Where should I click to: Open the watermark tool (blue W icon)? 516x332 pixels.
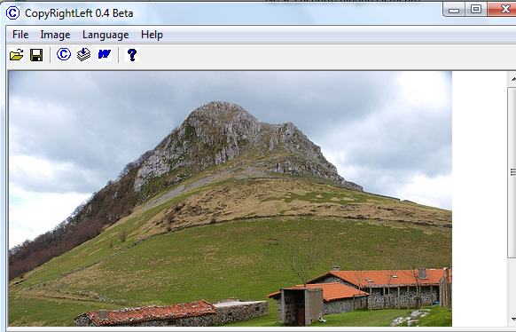point(105,54)
